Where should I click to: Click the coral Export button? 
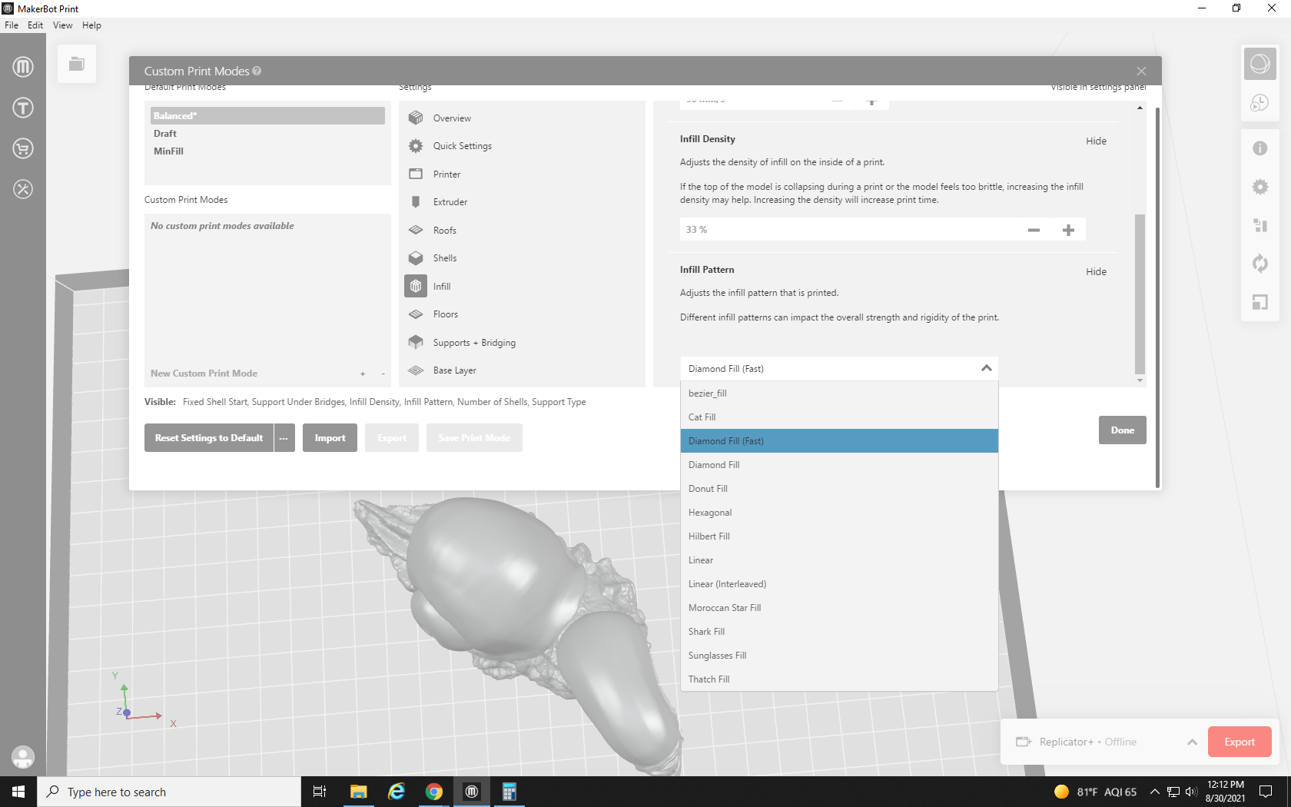tap(1240, 742)
